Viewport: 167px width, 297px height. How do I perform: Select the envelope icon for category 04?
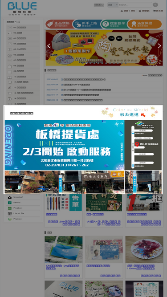click(9, 44)
